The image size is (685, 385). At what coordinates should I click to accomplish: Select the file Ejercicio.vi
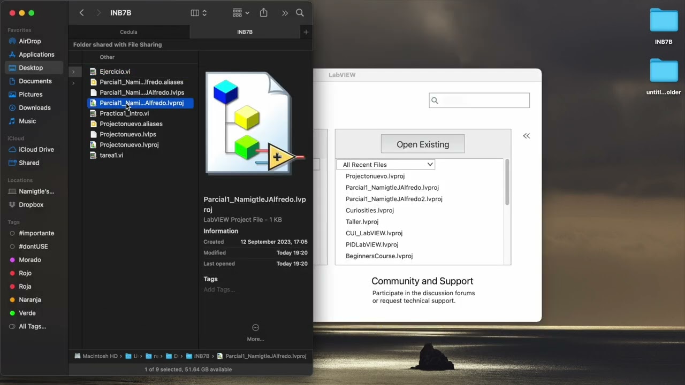(115, 72)
